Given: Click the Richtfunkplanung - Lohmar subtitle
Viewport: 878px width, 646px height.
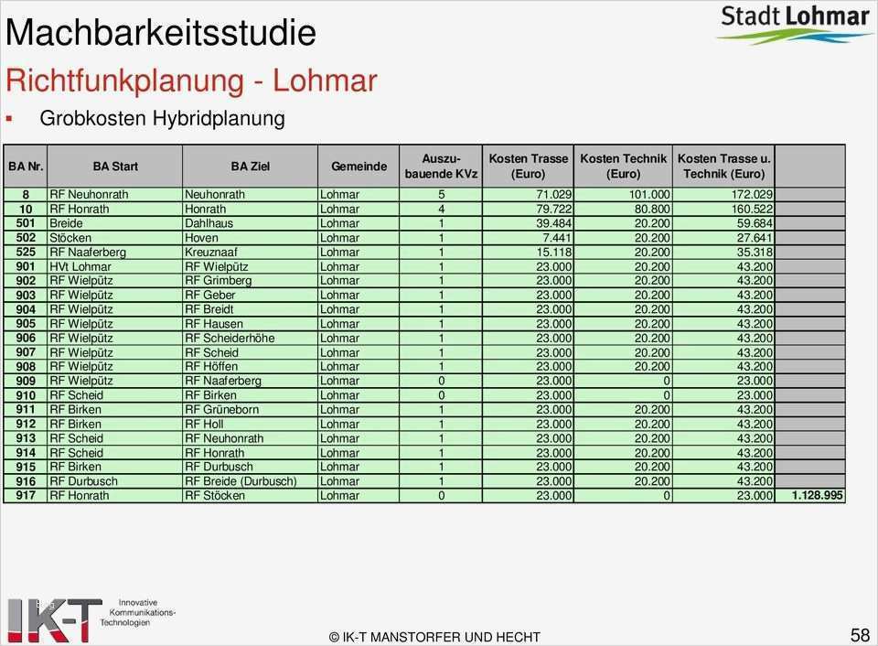Looking at the screenshot, I should (x=190, y=81).
